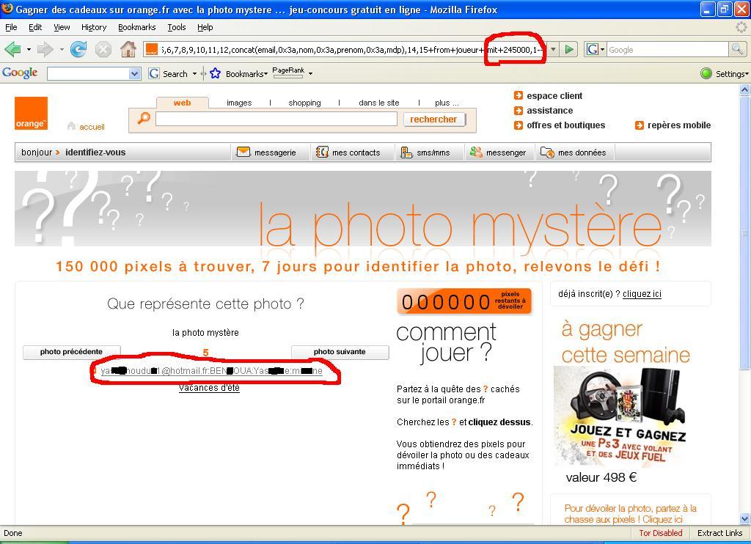The image size is (751, 544).
Task: Click the Google toolbar logo
Action: [x=20, y=73]
